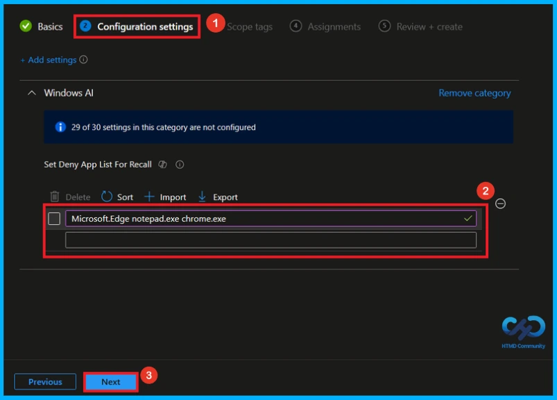
Task: Check the box for Microsoft.Edge row
Action: pos(54,219)
